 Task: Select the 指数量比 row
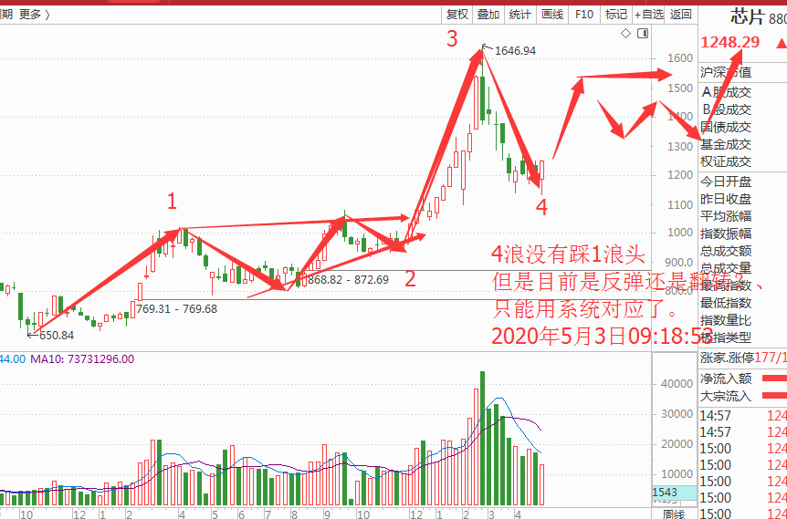coord(726,320)
